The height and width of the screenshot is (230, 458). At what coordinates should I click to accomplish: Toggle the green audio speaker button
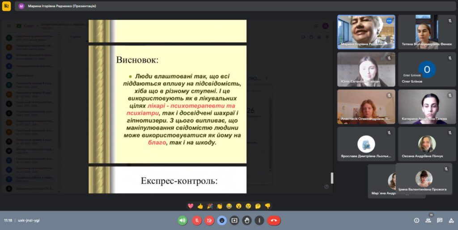(182, 220)
